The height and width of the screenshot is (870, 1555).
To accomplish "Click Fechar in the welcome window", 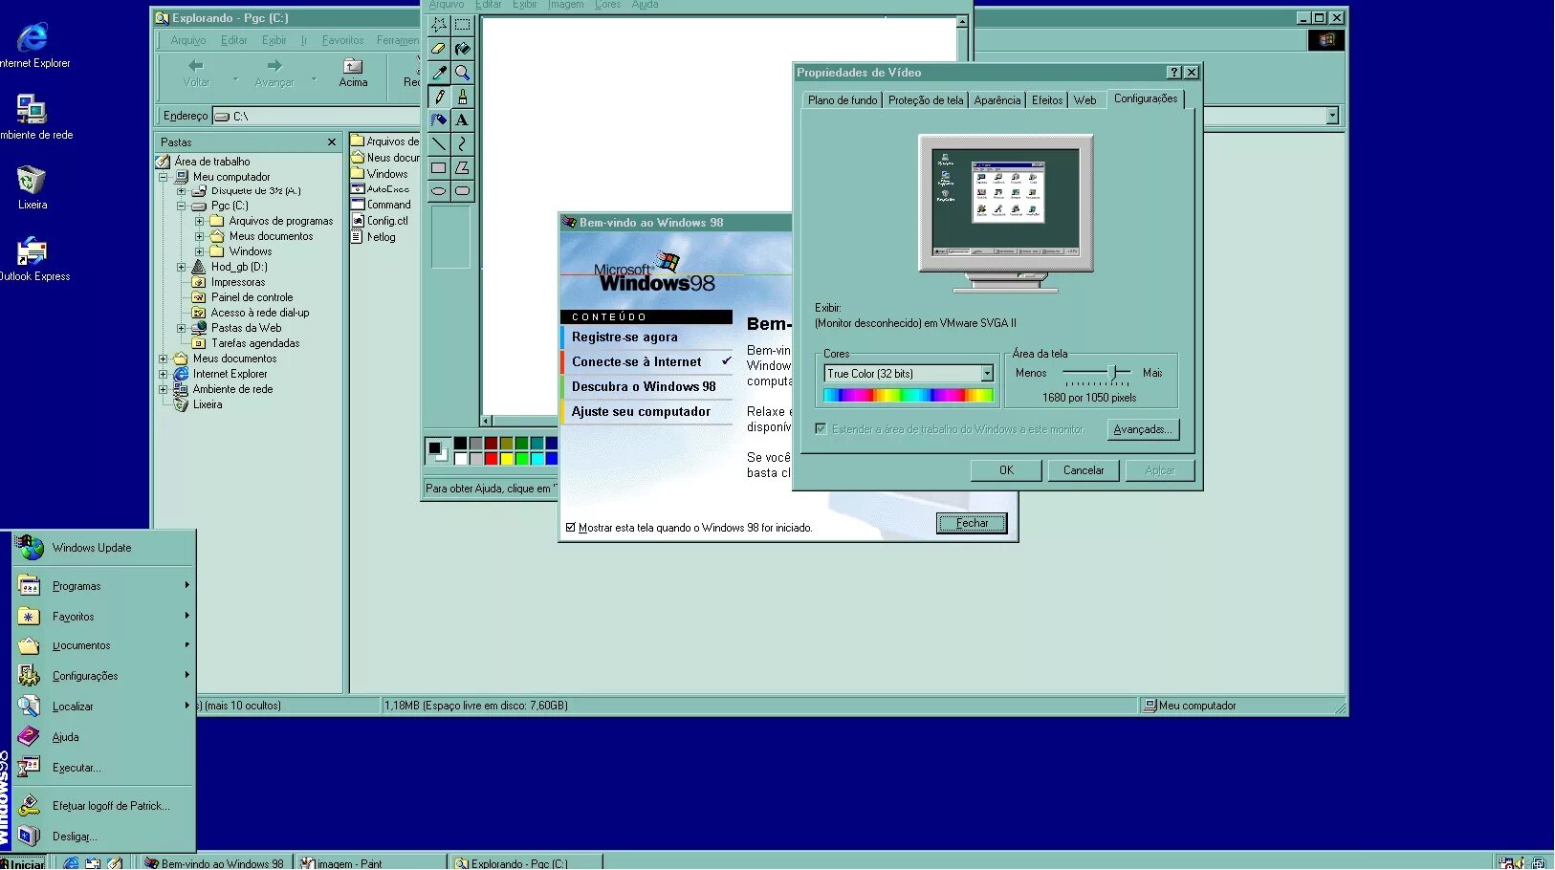I will point(972,523).
